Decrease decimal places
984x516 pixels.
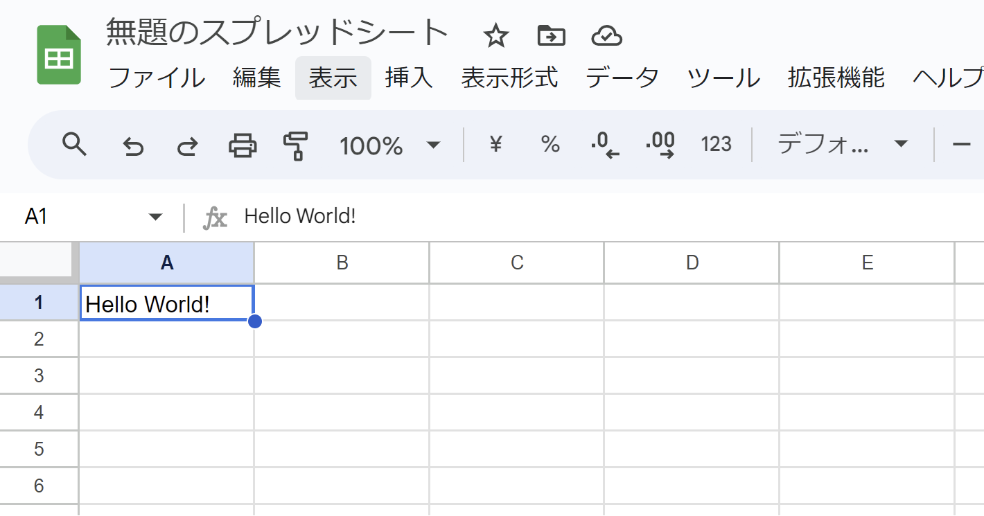click(x=604, y=145)
